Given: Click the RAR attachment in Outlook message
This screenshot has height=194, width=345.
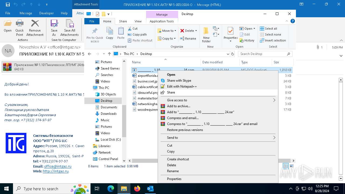Looking at the screenshot, I should point(43,67).
